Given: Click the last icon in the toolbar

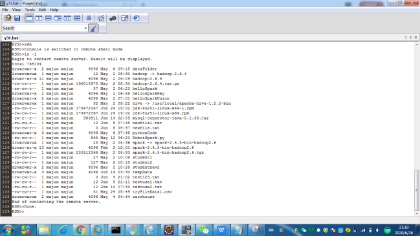Looking at the screenshot, I should pos(137,18).
